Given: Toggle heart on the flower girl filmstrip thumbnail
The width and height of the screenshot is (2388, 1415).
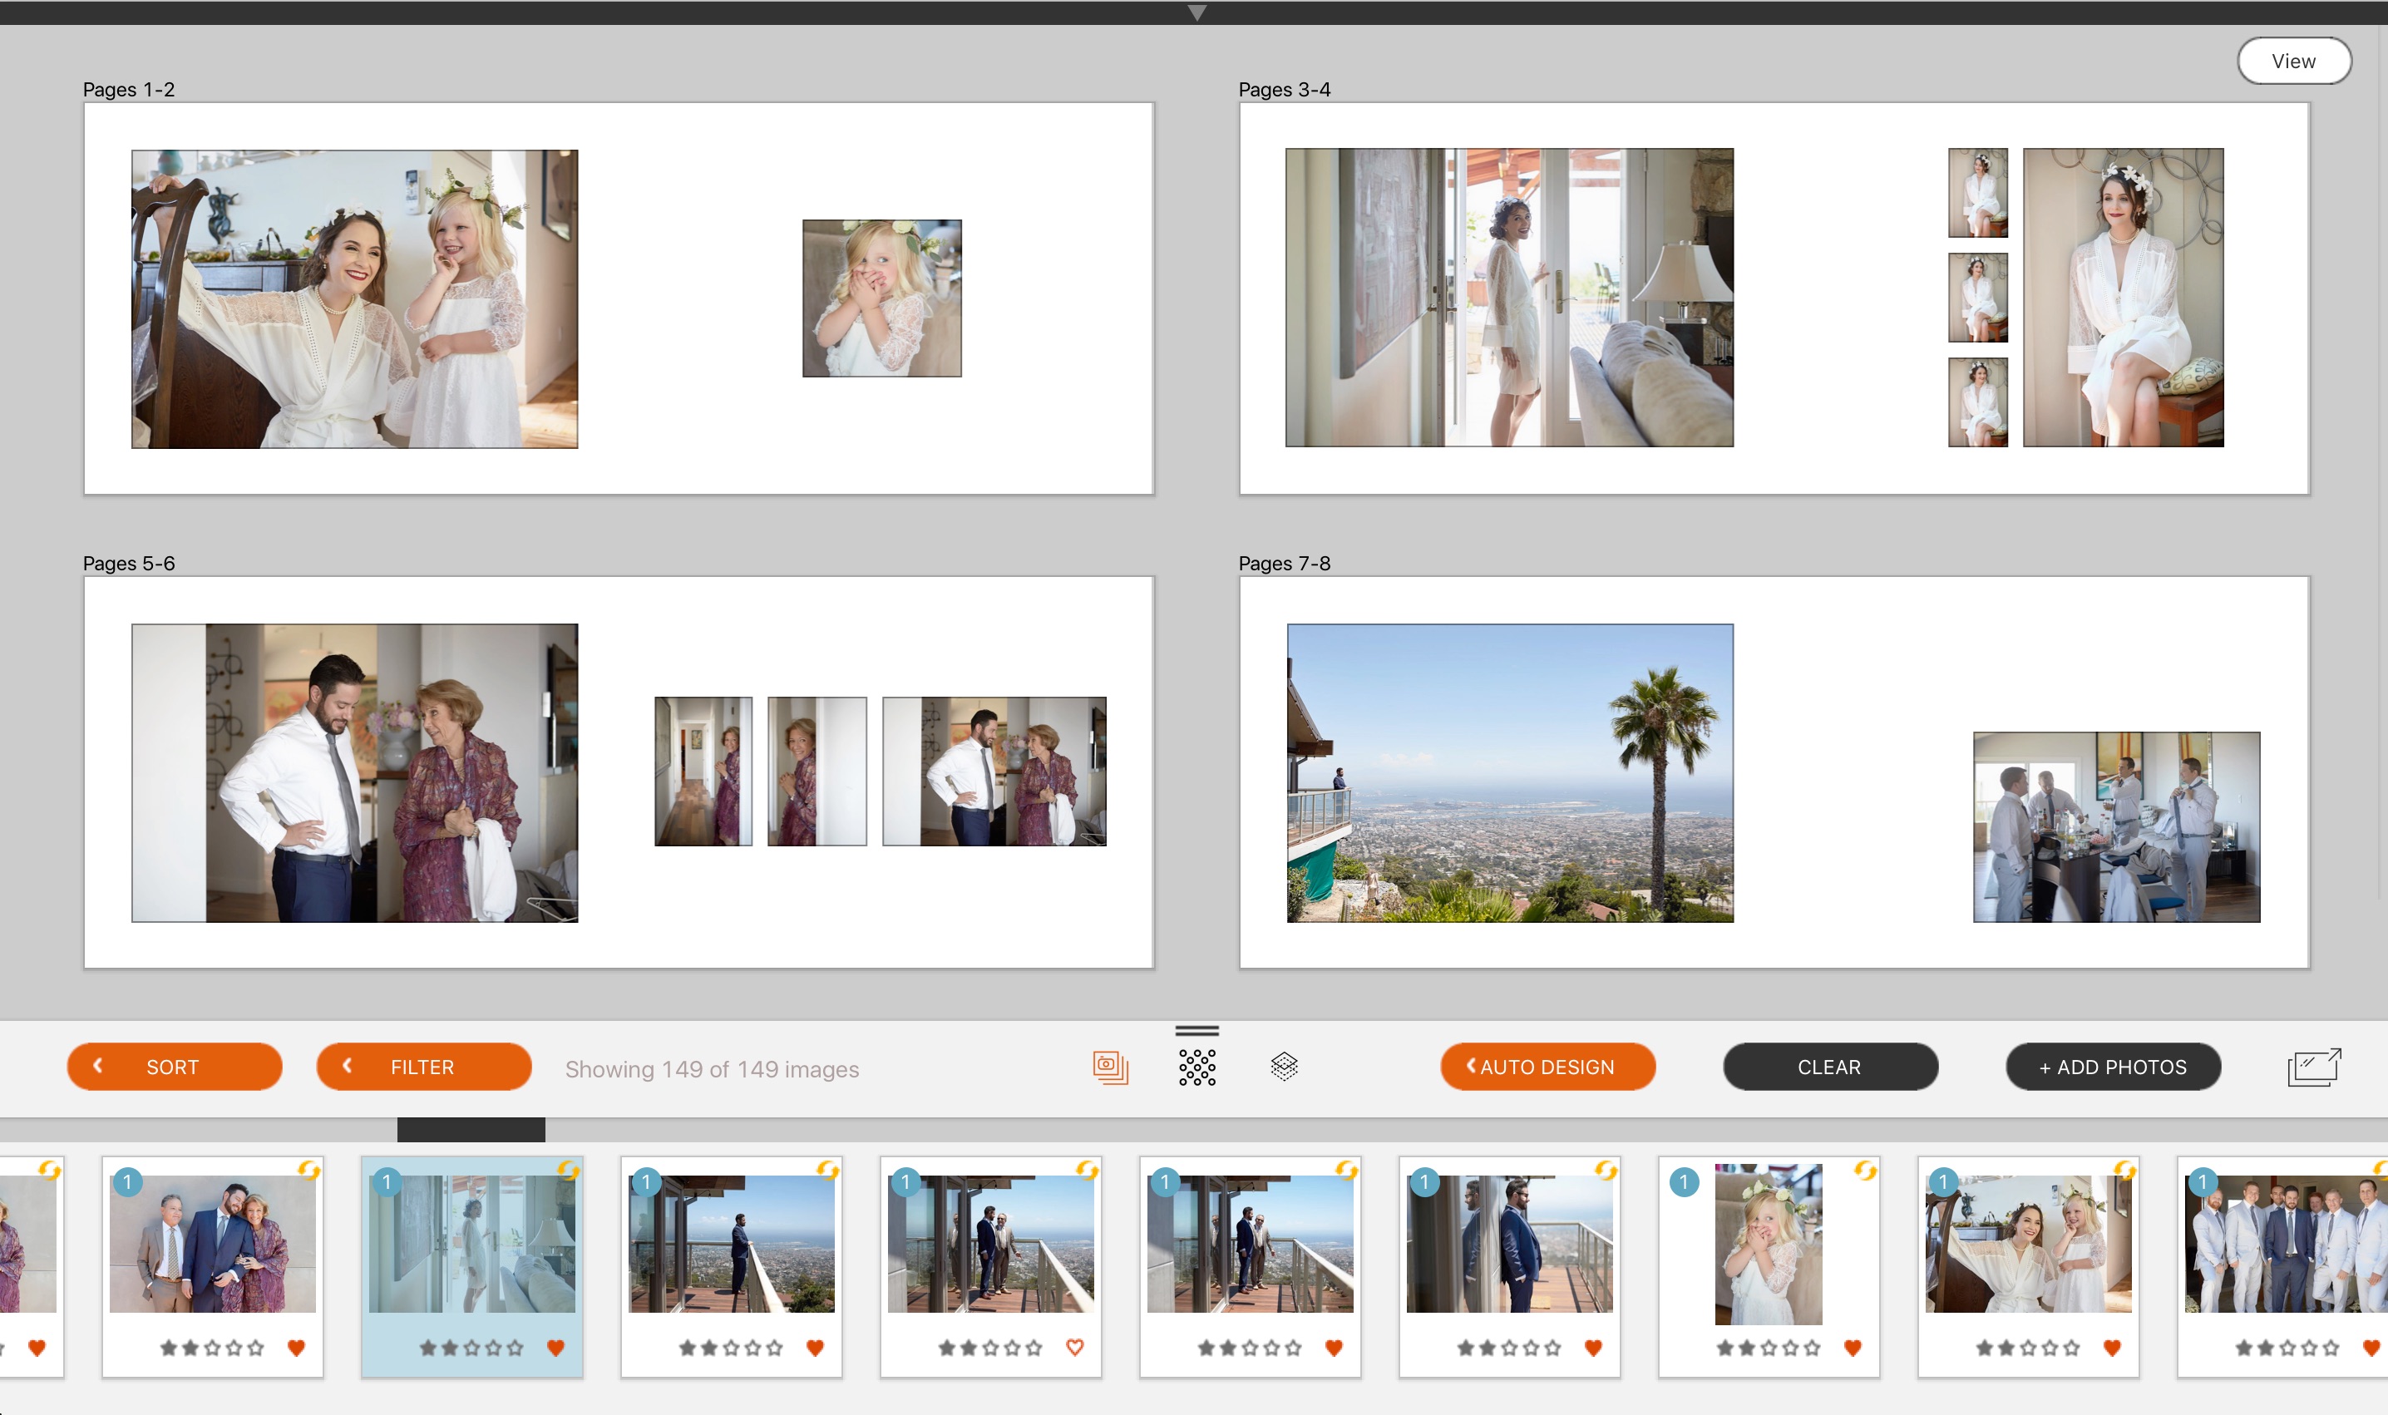Looking at the screenshot, I should coord(1853,1348).
